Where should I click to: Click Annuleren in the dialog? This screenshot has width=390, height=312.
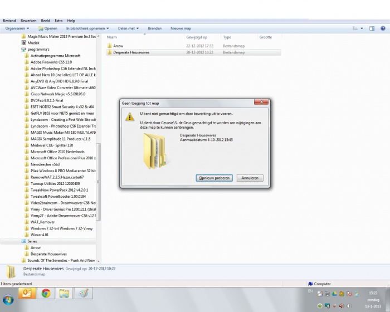click(x=250, y=178)
